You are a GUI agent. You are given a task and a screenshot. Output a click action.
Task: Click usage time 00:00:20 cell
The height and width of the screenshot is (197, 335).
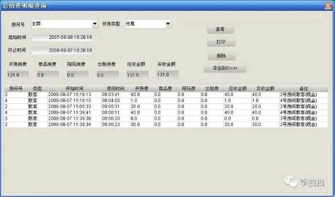[x=116, y=119]
